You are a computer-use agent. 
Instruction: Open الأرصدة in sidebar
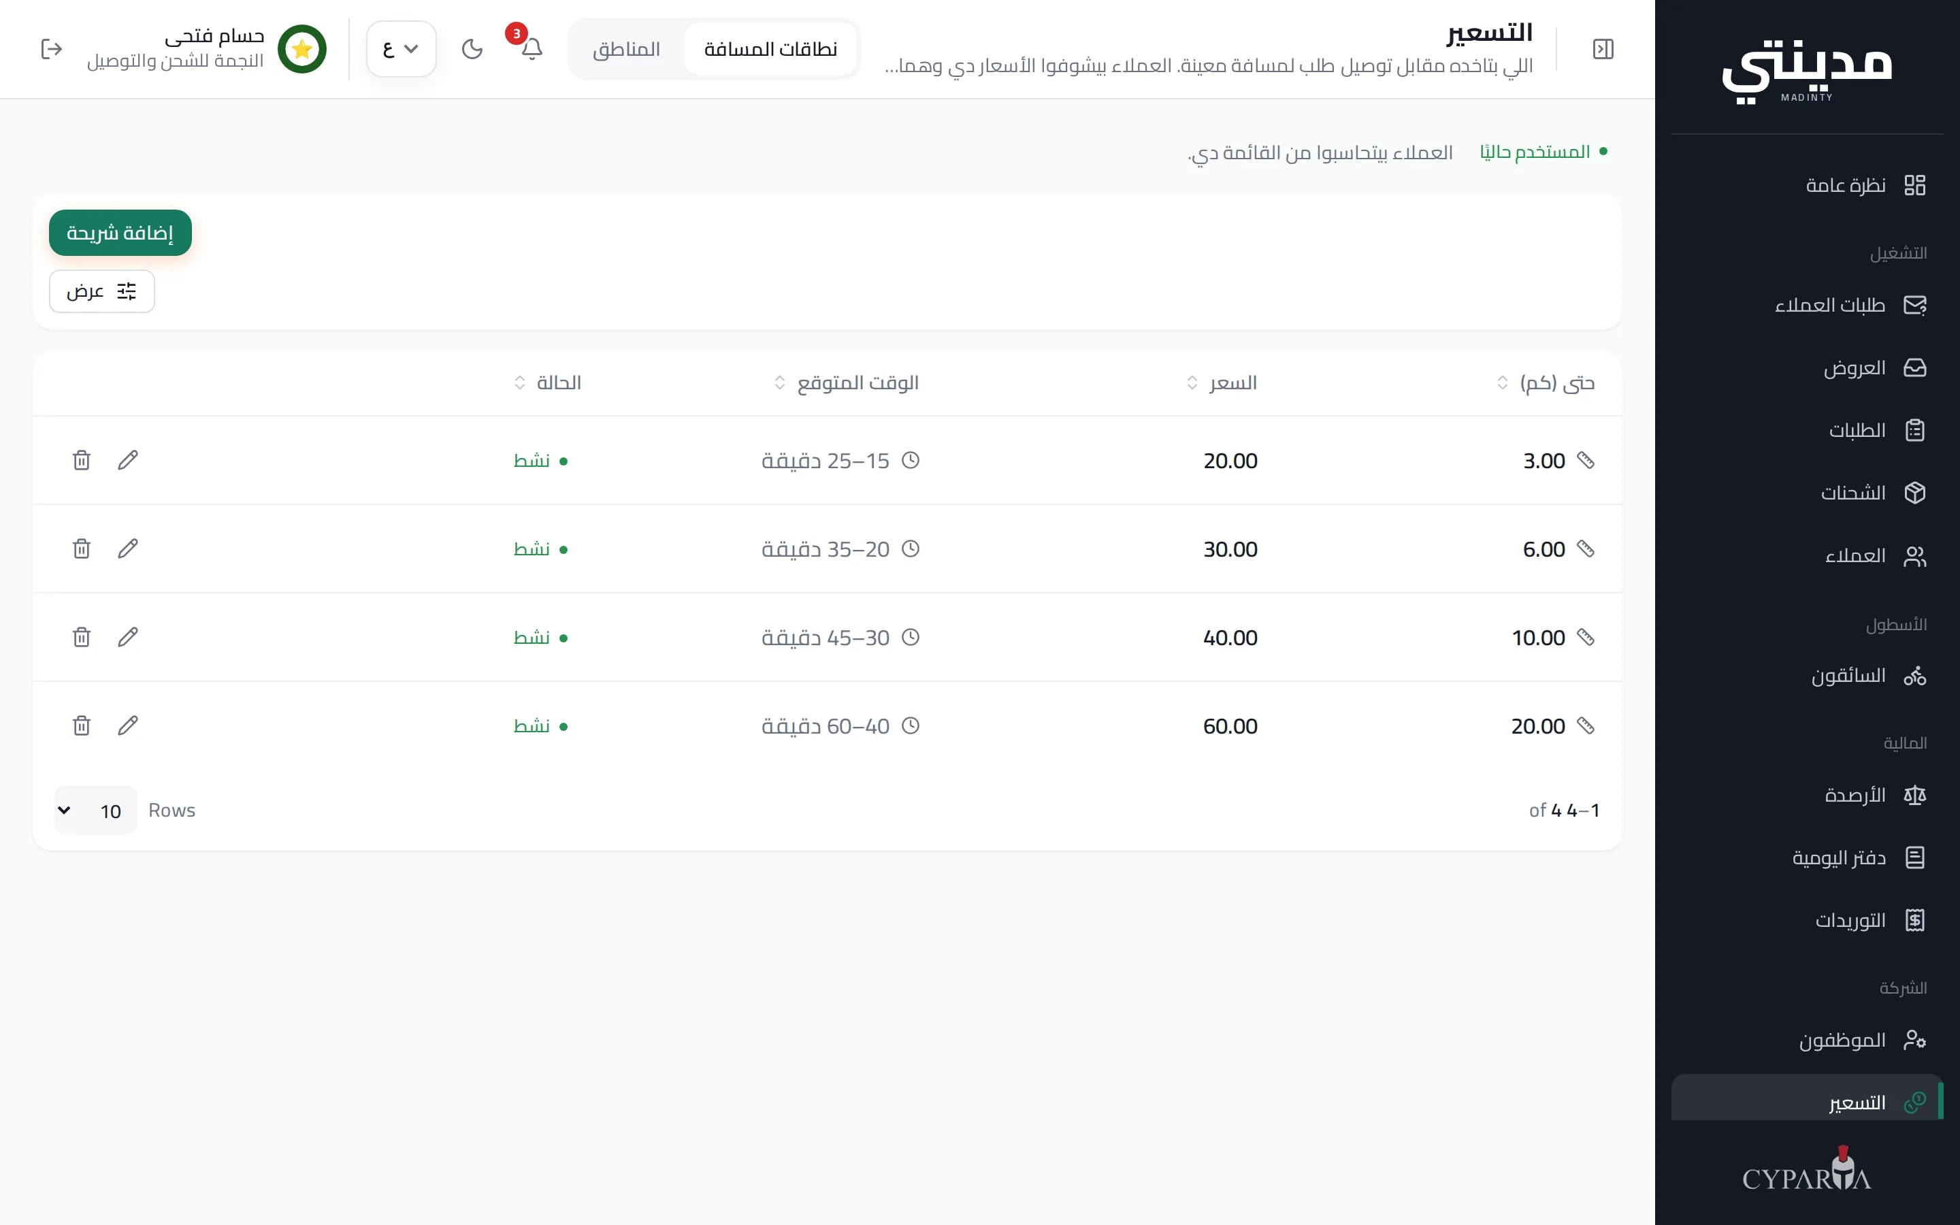[x=1807, y=795]
